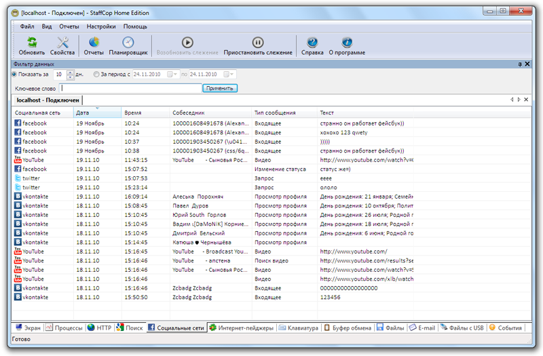543x356 pixels.
Task: Open Свойства properties tool
Action: [x=62, y=43]
